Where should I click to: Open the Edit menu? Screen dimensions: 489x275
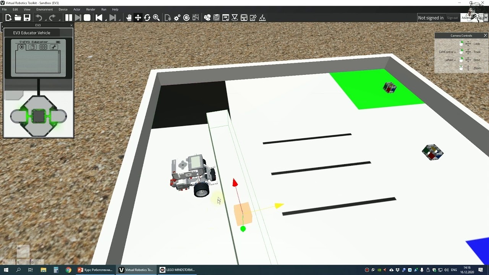pyautogui.click(x=15, y=9)
